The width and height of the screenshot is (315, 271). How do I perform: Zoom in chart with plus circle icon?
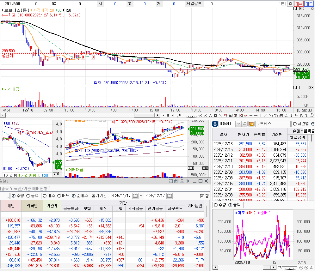pyautogui.click(x=206, y=115)
